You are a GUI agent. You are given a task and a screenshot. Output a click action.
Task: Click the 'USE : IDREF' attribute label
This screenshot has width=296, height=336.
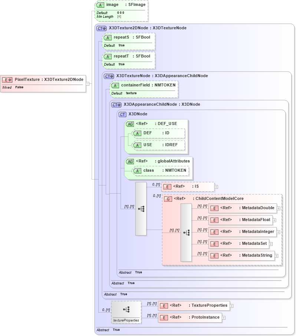(x=161, y=145)
